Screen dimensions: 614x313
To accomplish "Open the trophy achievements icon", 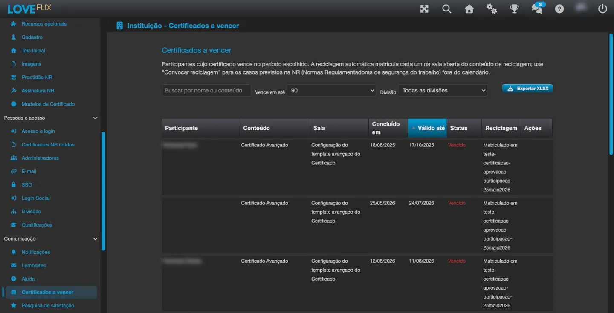I will 515,9.
